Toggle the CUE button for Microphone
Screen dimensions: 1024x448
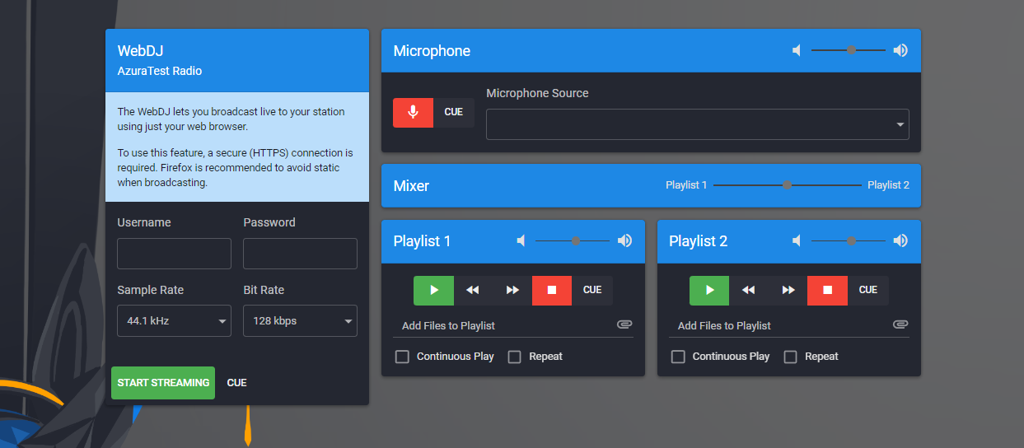click(453, 112)
